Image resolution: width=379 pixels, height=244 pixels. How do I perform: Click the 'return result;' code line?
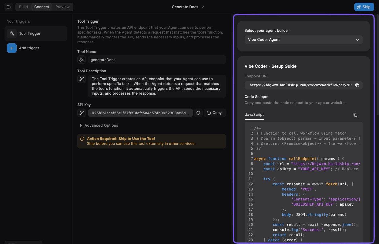289,235
